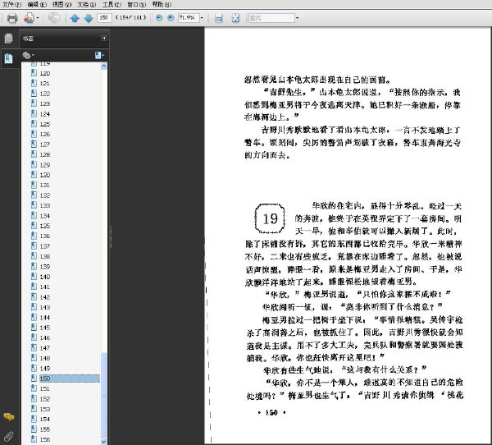The width and height of the screenshot is (492, 445).
Task: Collapse the bookmarks panel arrow
Action: click(x=104, y=39)
